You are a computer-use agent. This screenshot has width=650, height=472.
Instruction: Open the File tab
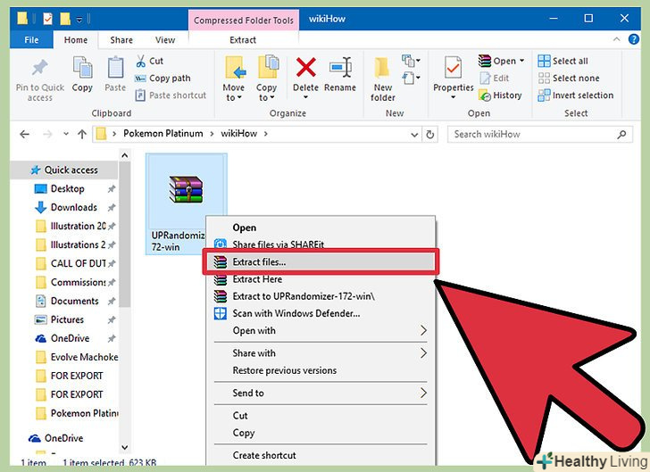(x=31, y=40)
